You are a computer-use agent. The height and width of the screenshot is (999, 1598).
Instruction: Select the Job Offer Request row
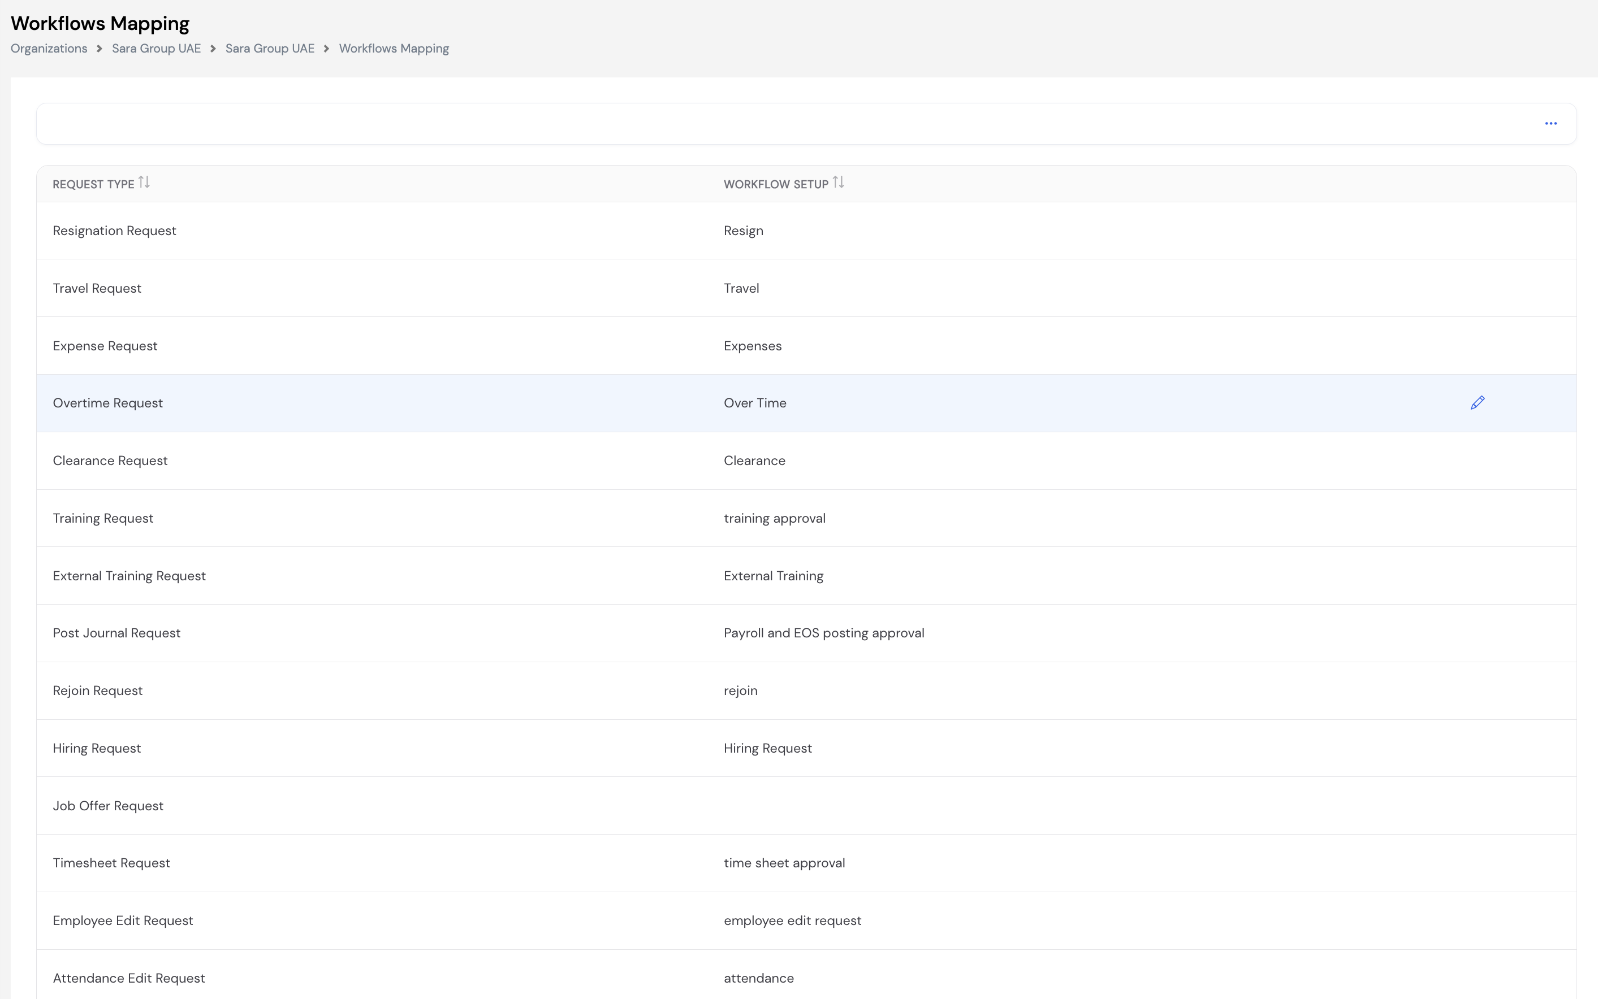(806, 805)
